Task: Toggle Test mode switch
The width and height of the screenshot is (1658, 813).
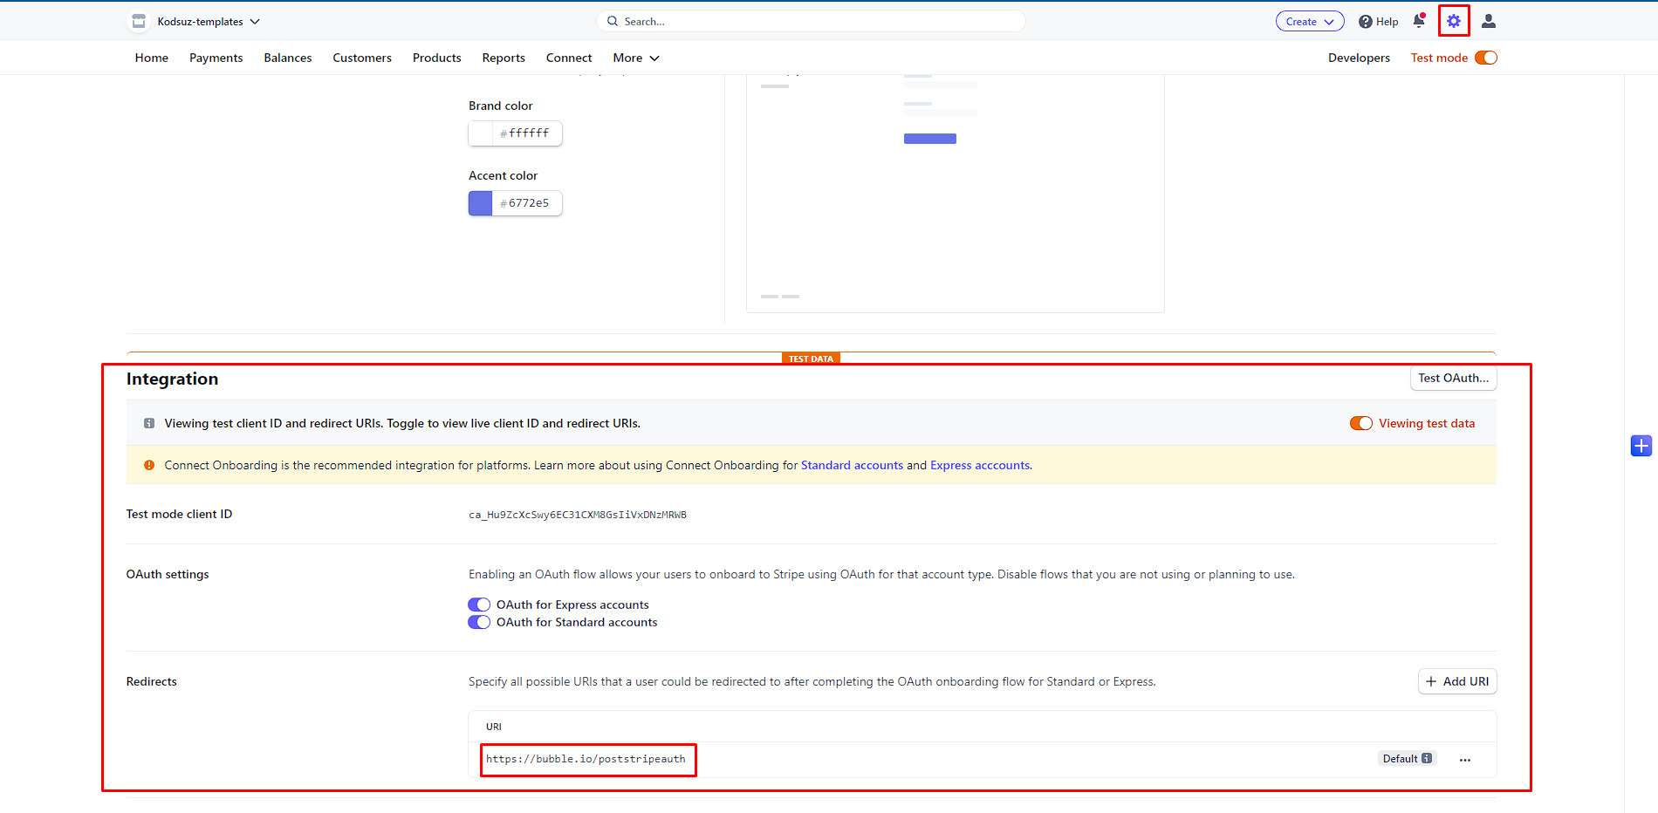Action: click(1486, 58)
